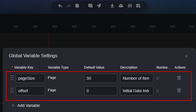Click the Initial Data Index description field
Viewport: 196px width, 112px height.
tap(137, 91)
